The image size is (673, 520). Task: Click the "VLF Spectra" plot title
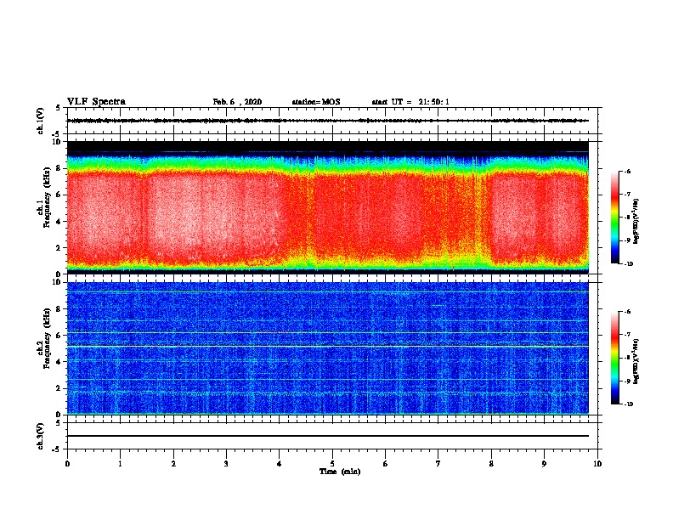point(96,102)
